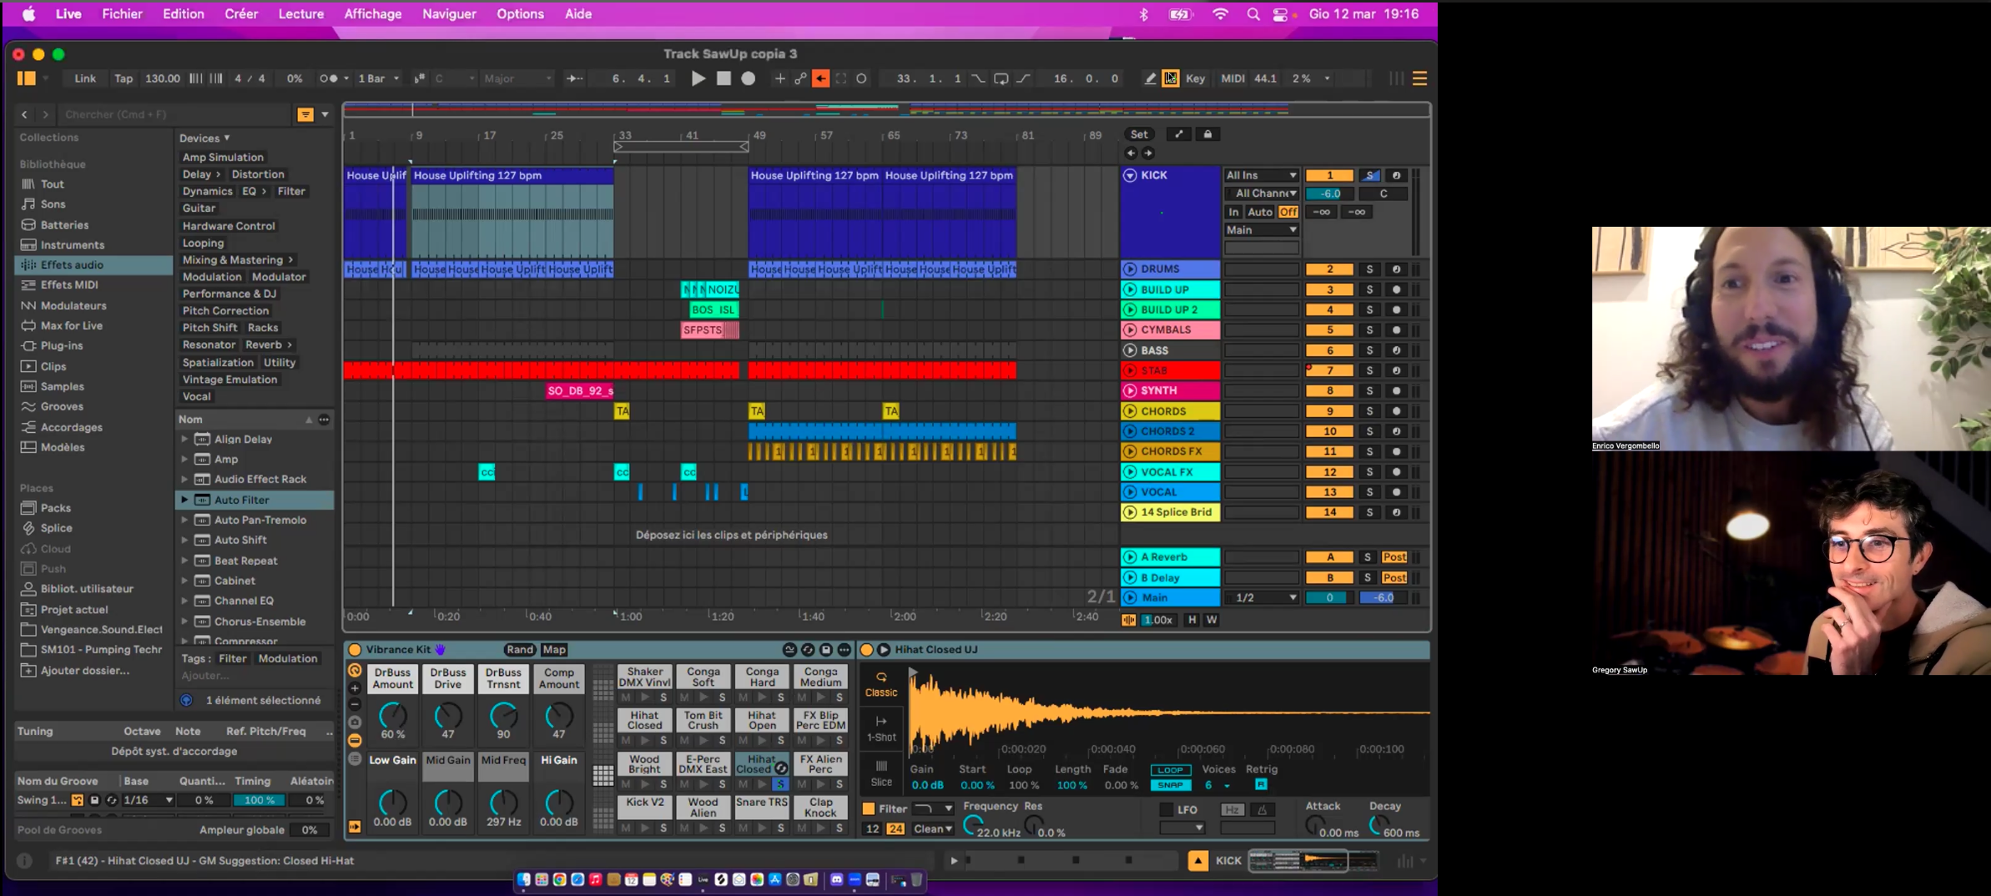Jump to next locator arrow
Screen dimensions: 1991x896
1148,153
